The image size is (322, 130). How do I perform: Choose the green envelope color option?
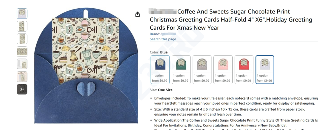(x=181, y=70)
